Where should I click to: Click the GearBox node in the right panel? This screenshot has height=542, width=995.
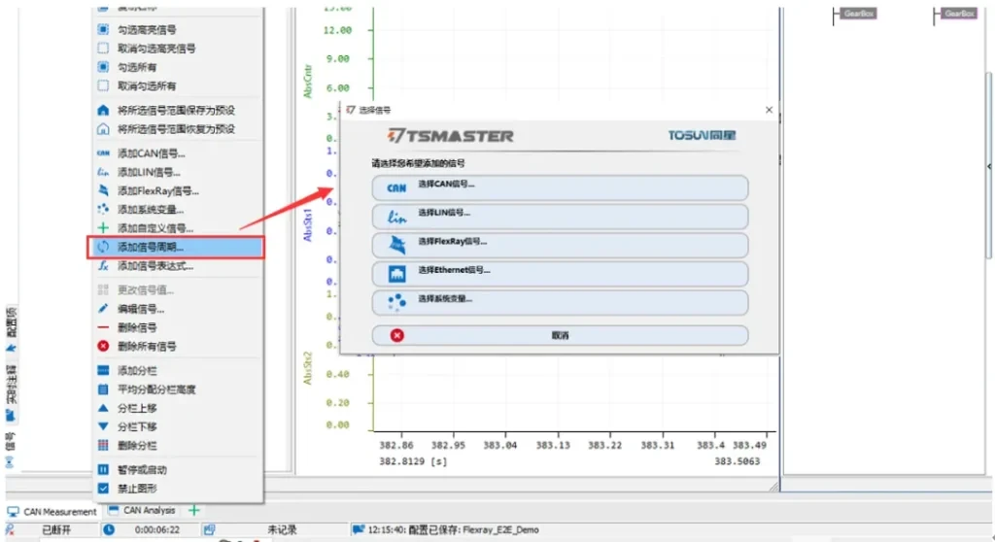click(x=858, y=14)
